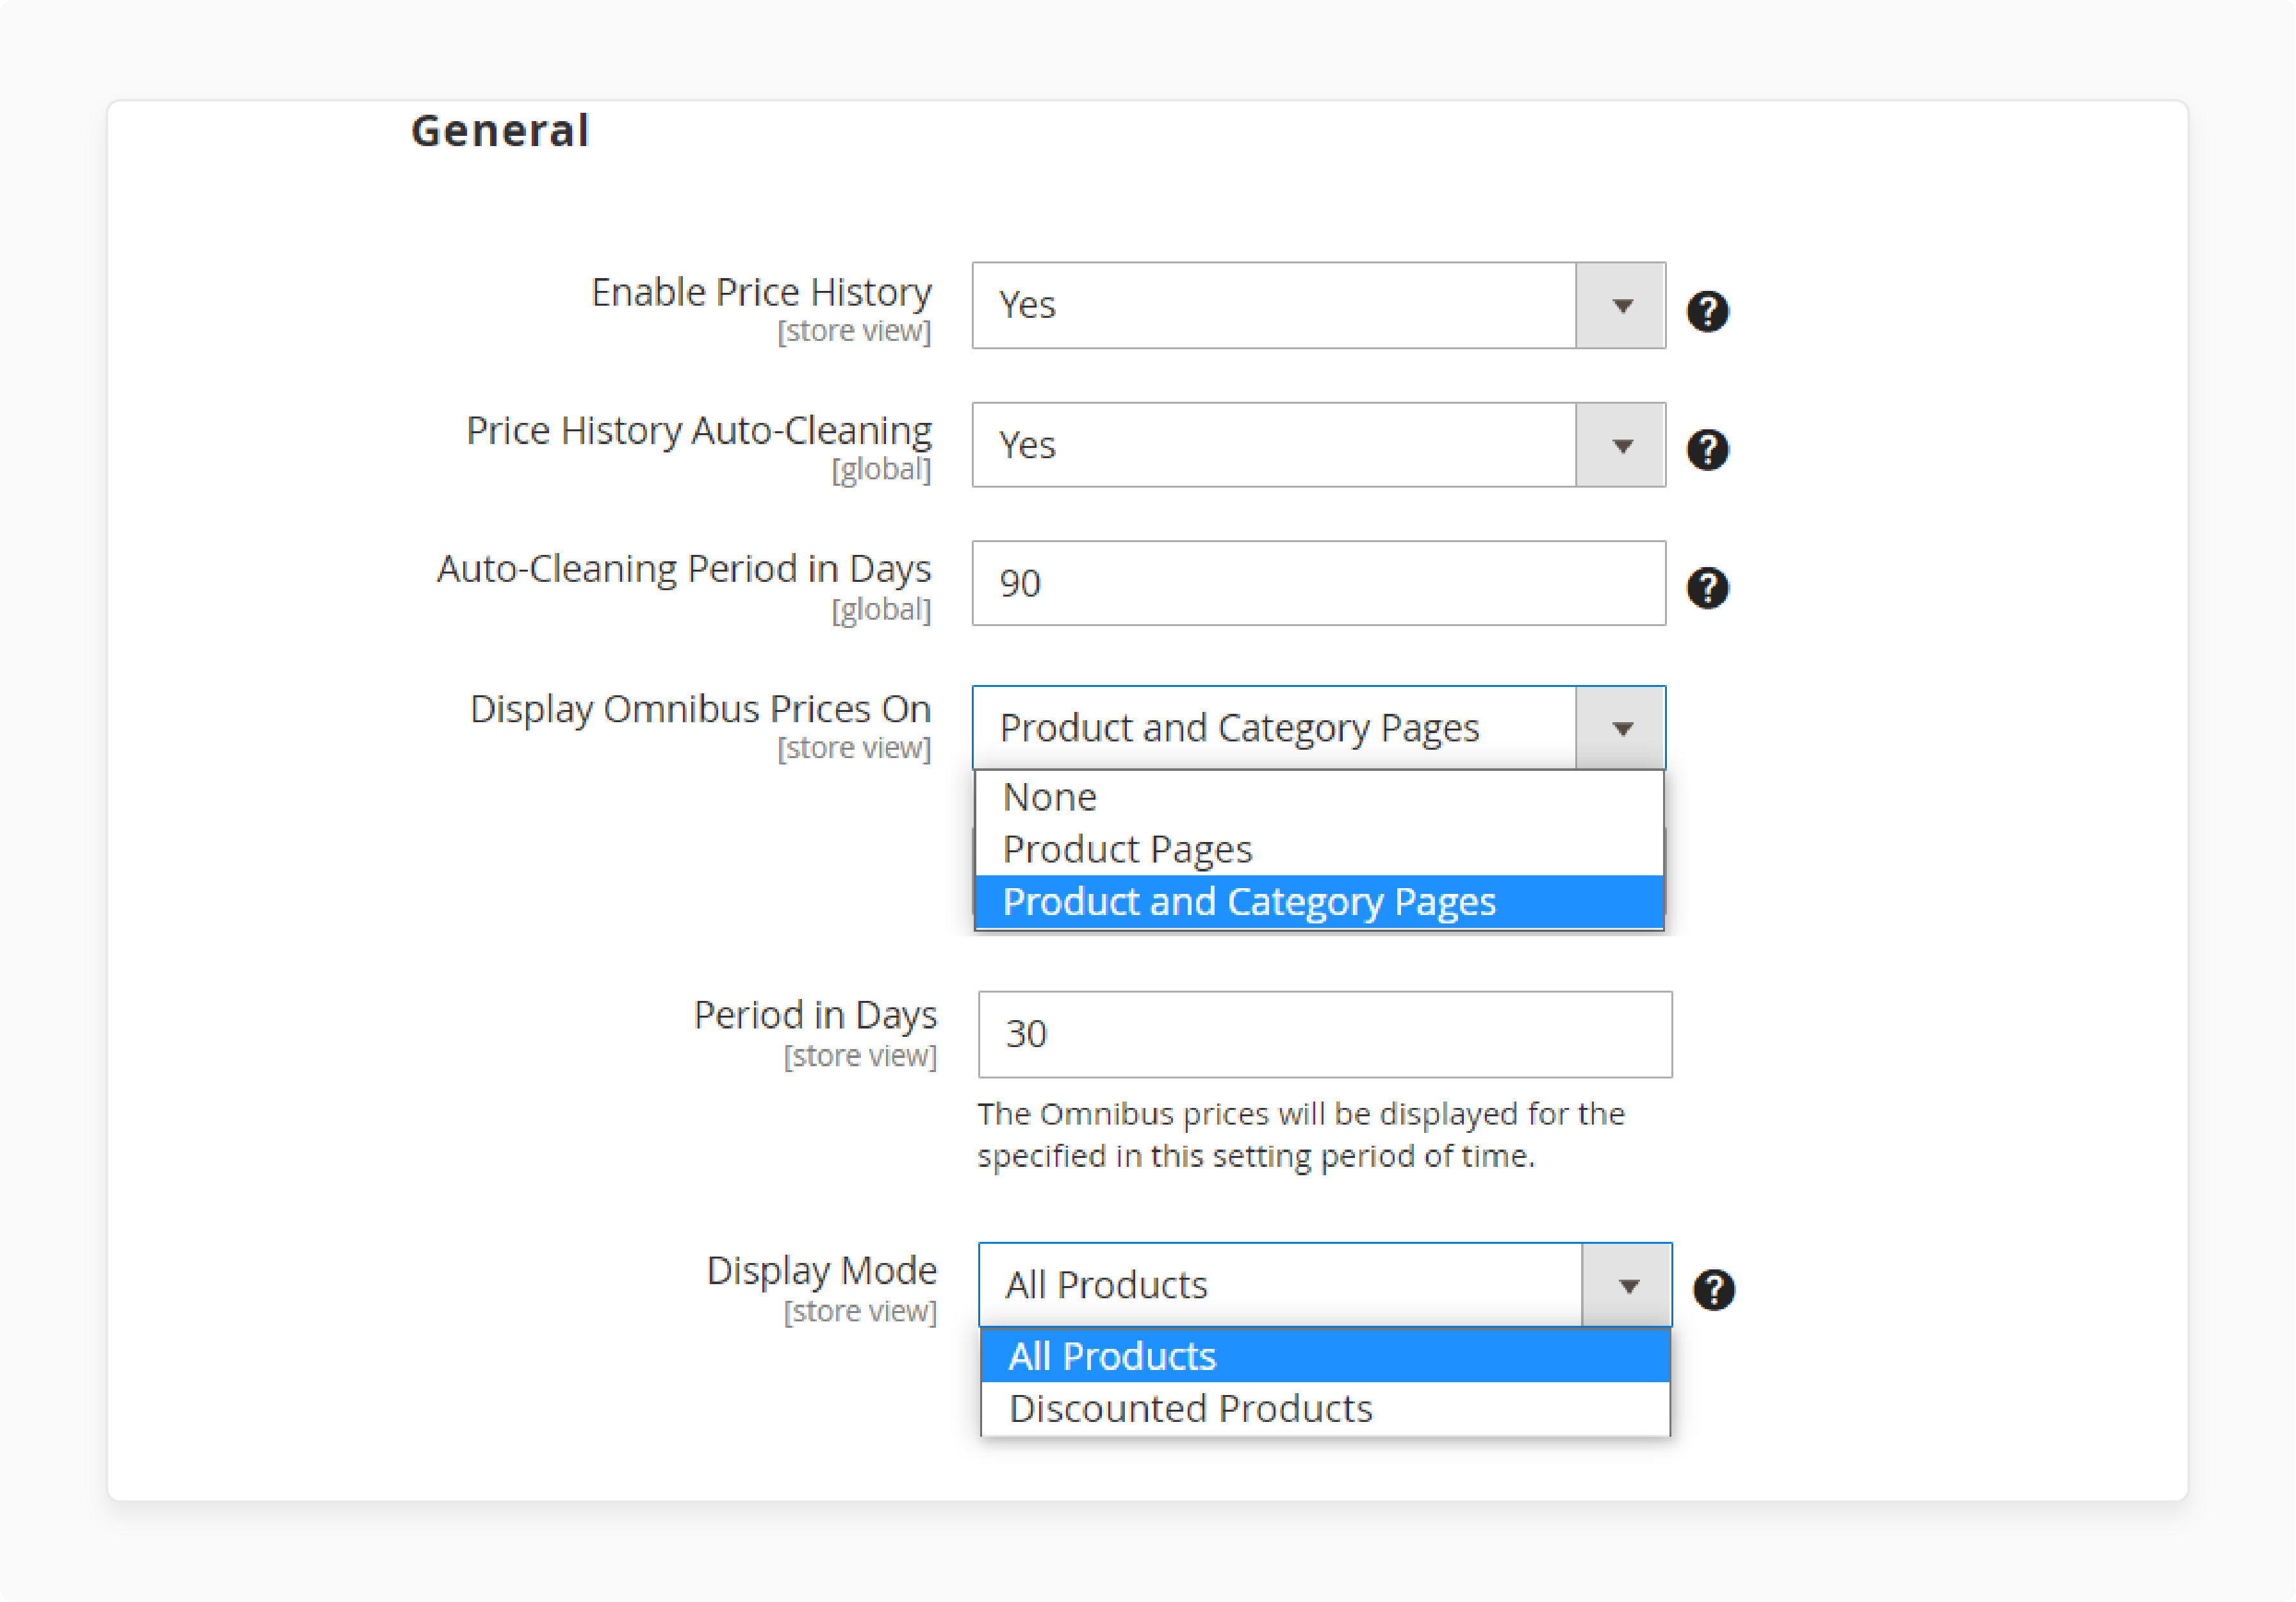Viewport: 2296px width, 1602px height.
Task: Click the Price History Auto-Cleaning label
Action: tap(698, 431)
